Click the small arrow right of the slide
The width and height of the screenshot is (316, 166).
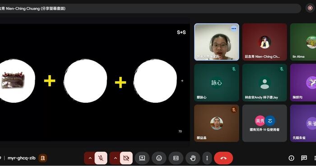[182, 81]
